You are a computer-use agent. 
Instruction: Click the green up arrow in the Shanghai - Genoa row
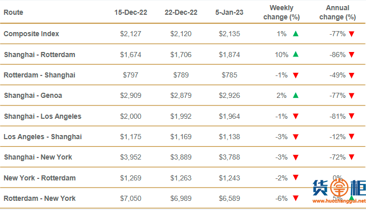[296, 95]
